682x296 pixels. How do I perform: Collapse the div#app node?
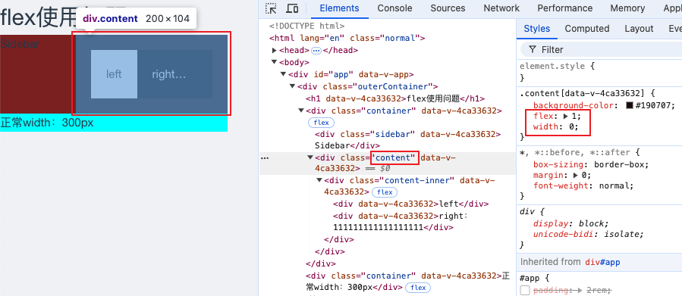tap(284, 74)
